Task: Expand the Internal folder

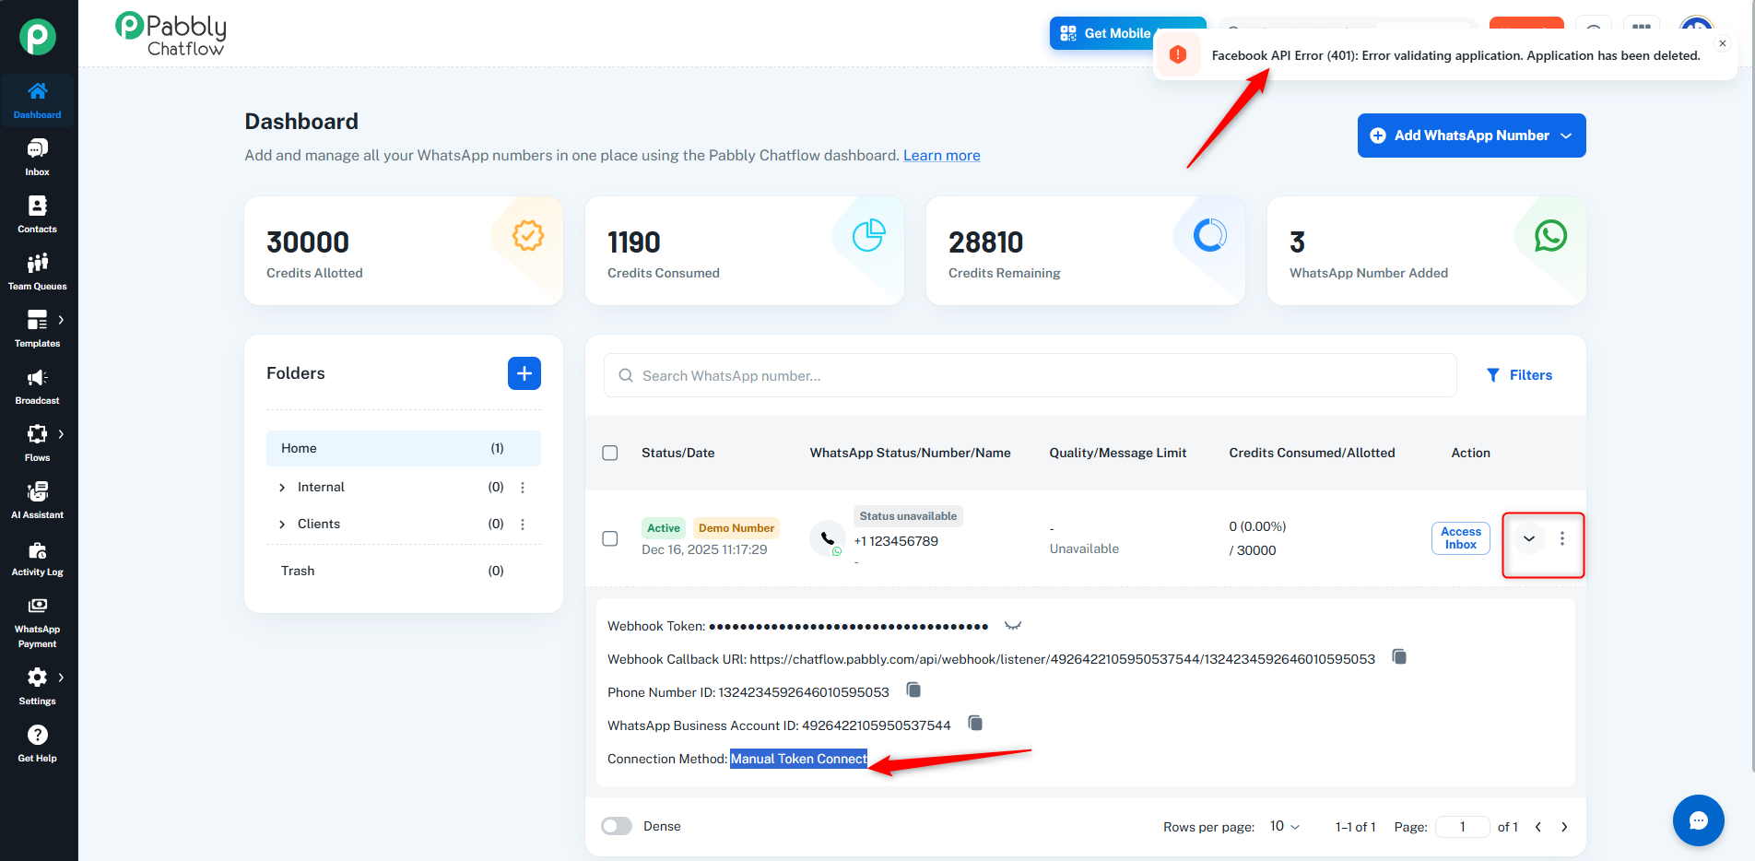Action: (282, 488)
